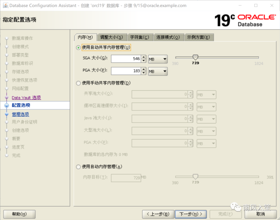Open the 共享池大小 unit dropdown
Screen dimensions: 280x220
[206, 95]
